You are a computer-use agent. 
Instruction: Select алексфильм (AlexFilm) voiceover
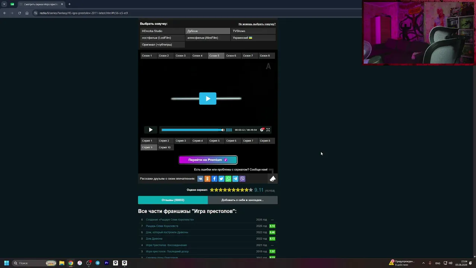coord(208,38)
